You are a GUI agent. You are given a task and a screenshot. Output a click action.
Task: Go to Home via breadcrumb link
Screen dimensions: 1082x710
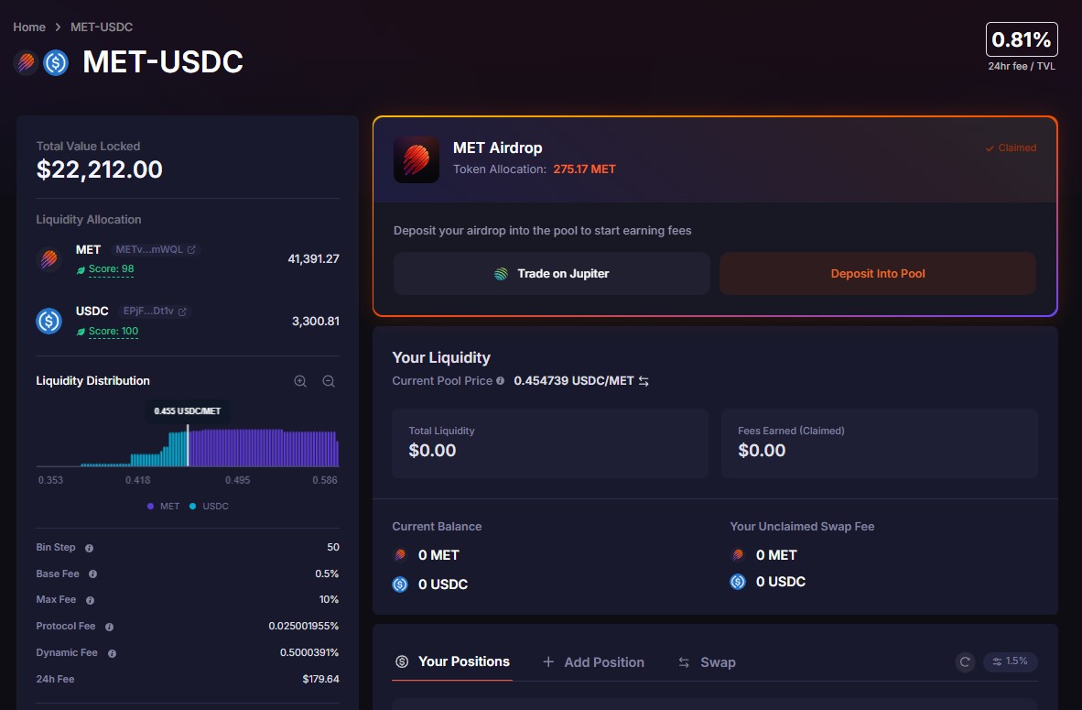click(29, 27)
